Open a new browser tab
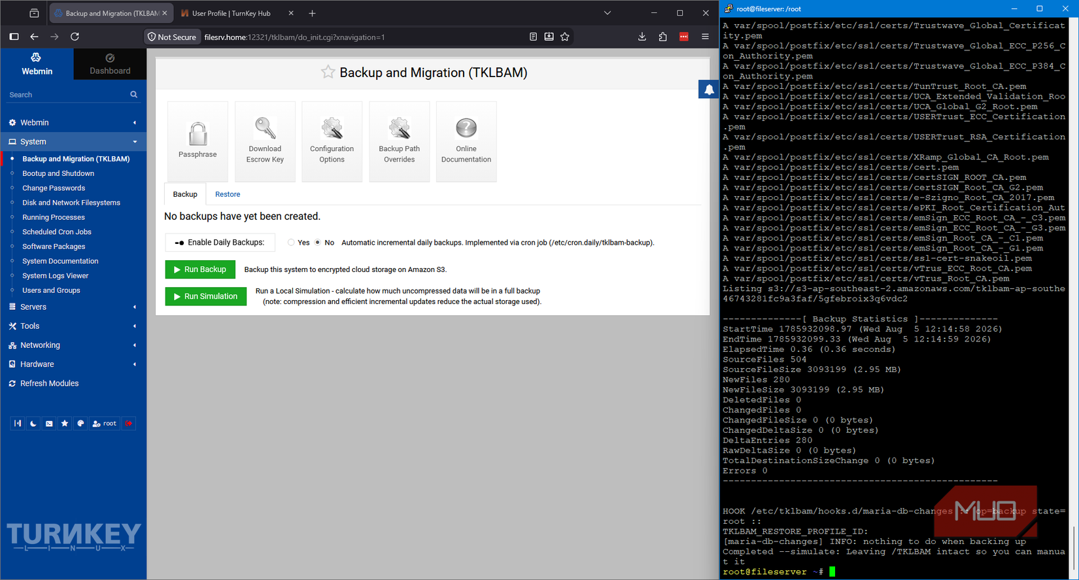The width and height of the screenshot is (1079, 580). (312, 13)
